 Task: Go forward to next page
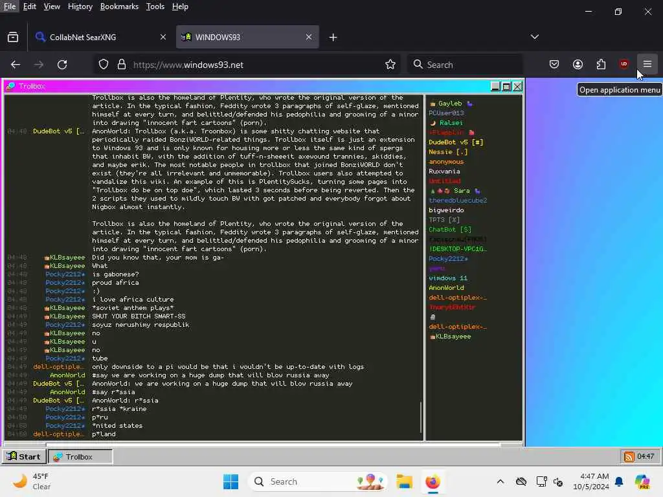click(x=39, y=64)
